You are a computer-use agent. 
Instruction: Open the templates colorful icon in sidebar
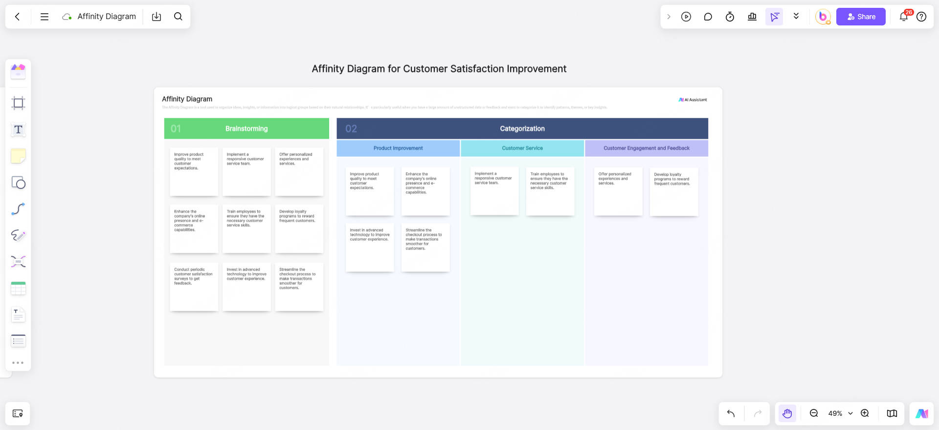tap(18, 71)
